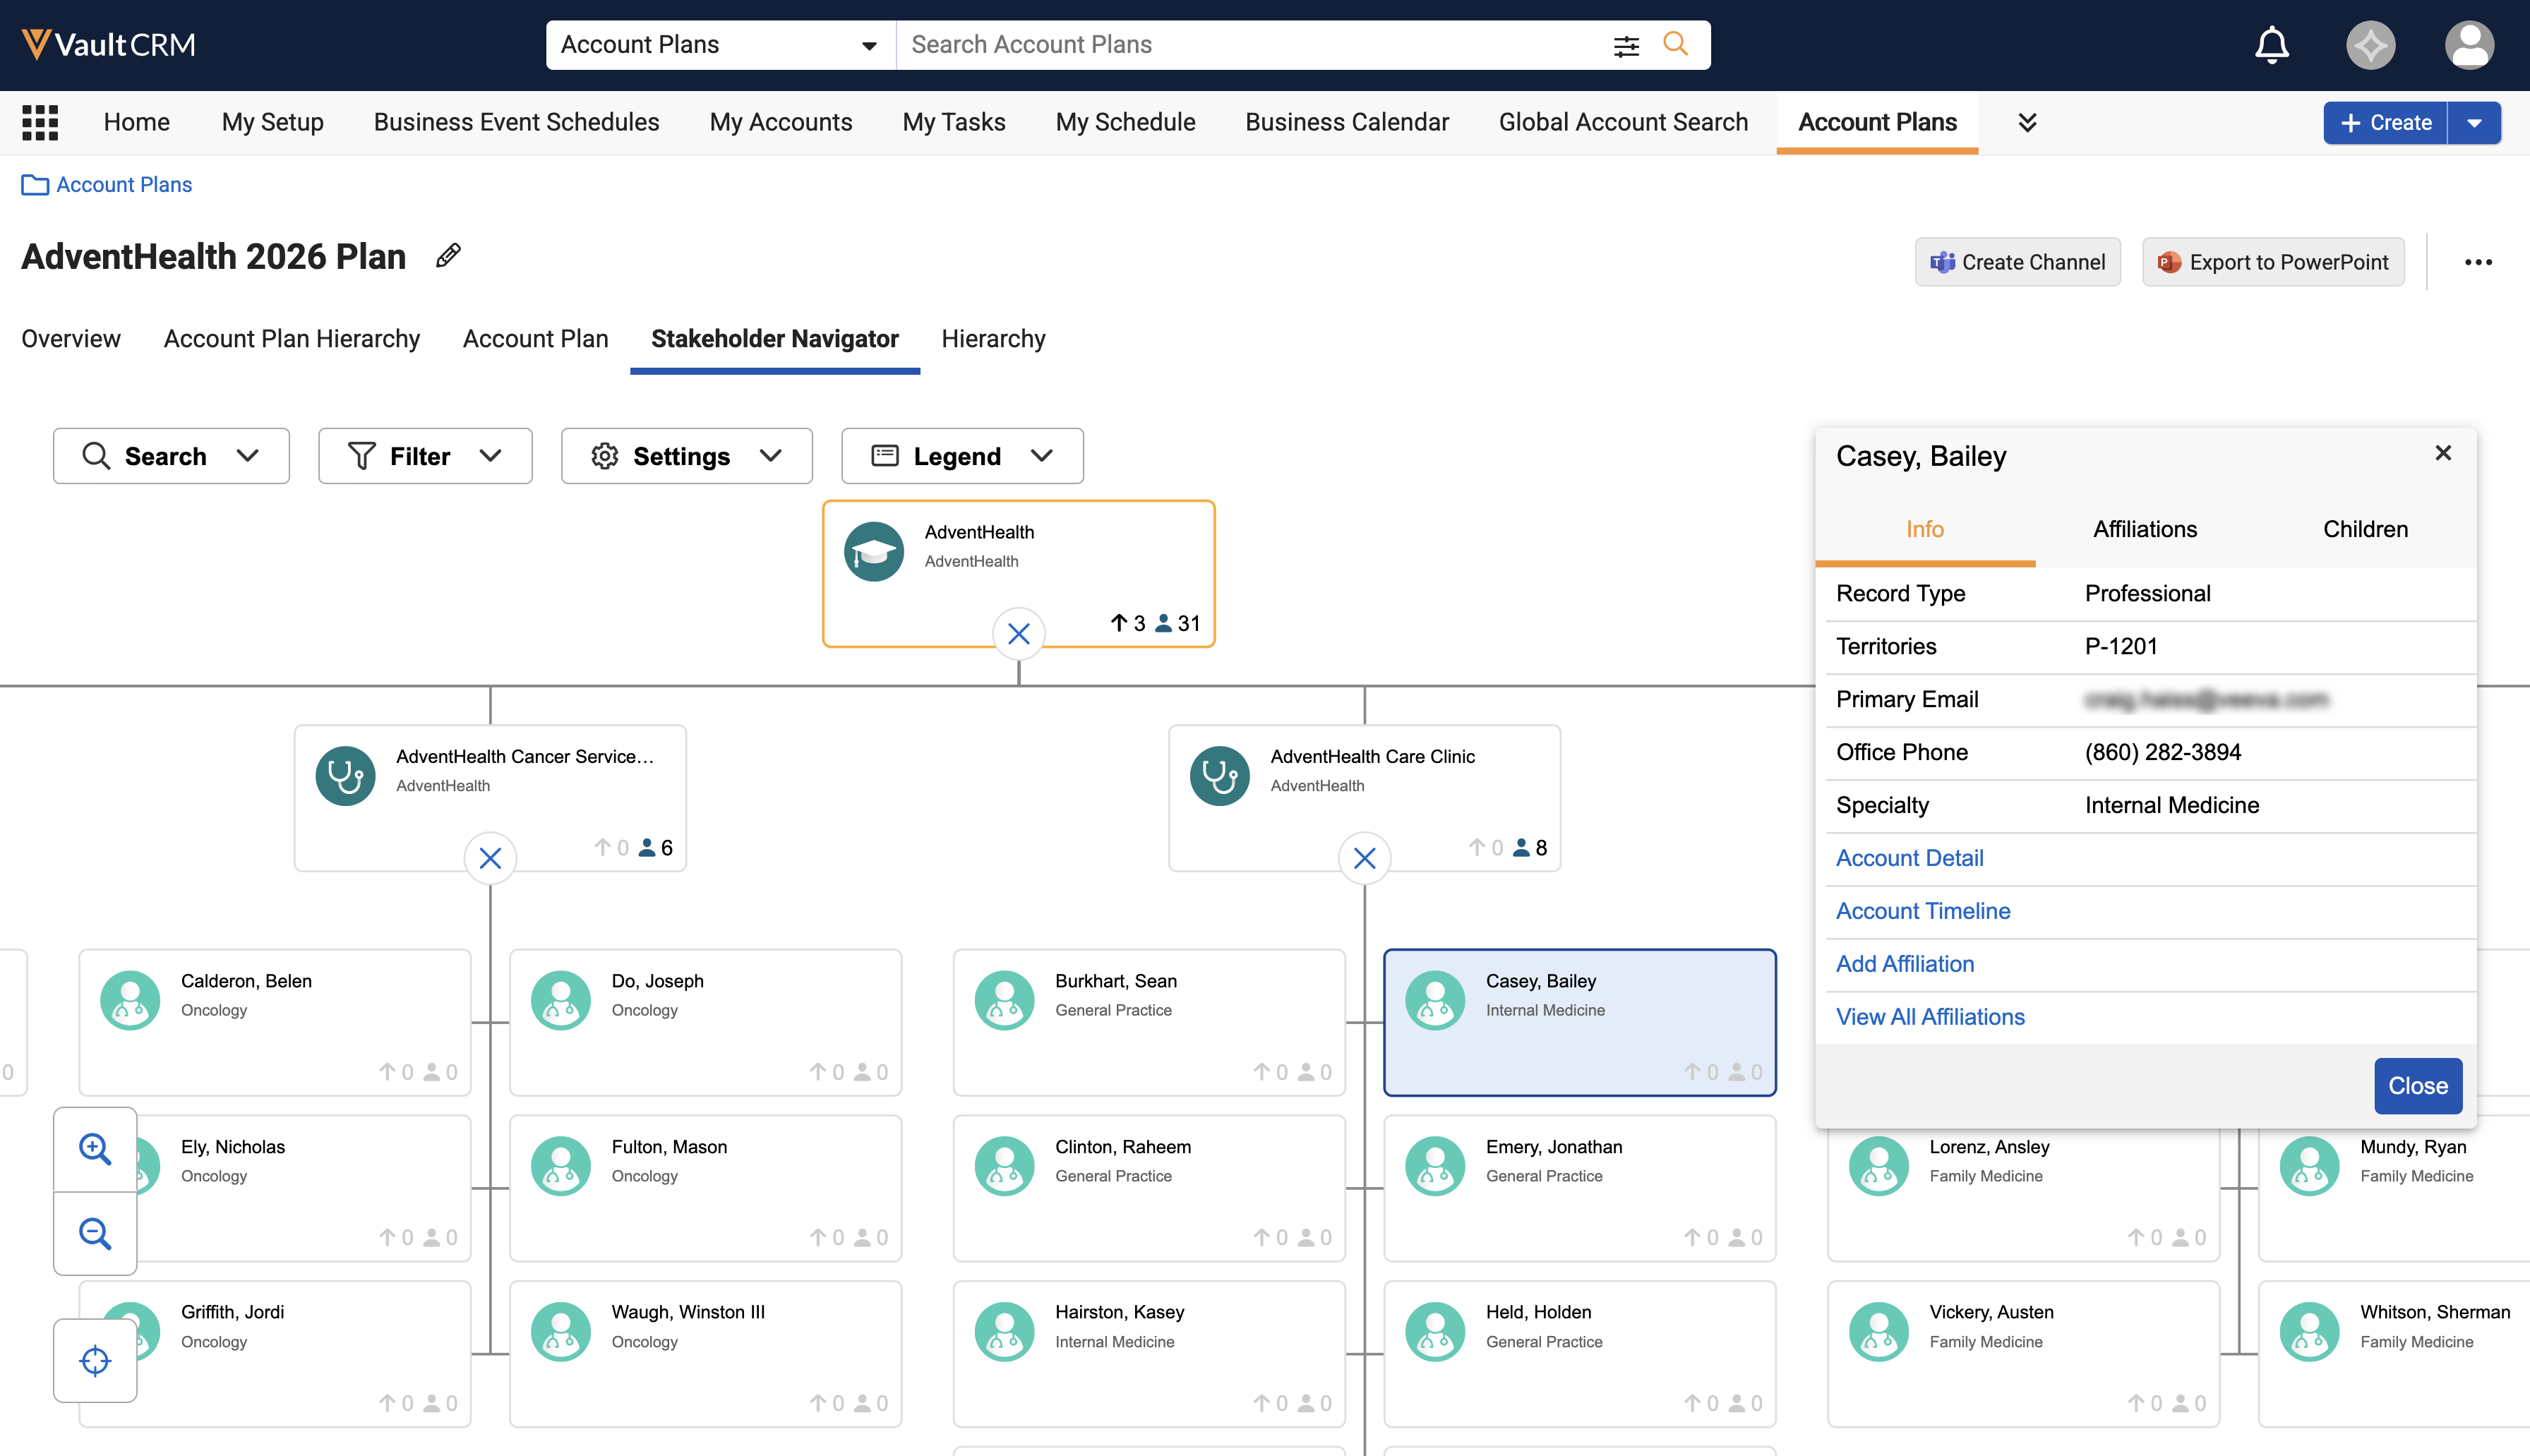Click the Account Plans breadcrumb folder icon
Viewport: 2530px width, 1456px height.
[x=35, y=185]
